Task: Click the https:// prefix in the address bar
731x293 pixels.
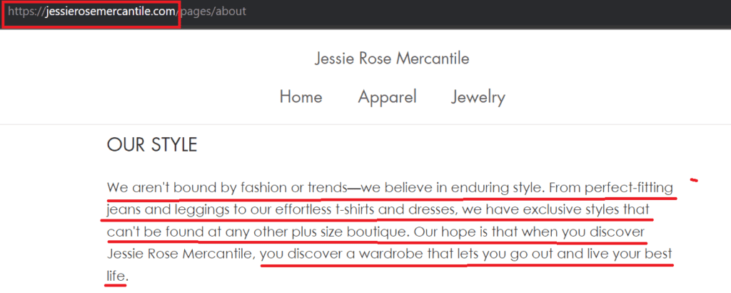Action: click(x=25, y=12)
